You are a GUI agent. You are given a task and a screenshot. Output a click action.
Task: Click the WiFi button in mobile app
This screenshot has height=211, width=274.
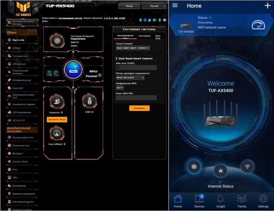click(247, 167)
